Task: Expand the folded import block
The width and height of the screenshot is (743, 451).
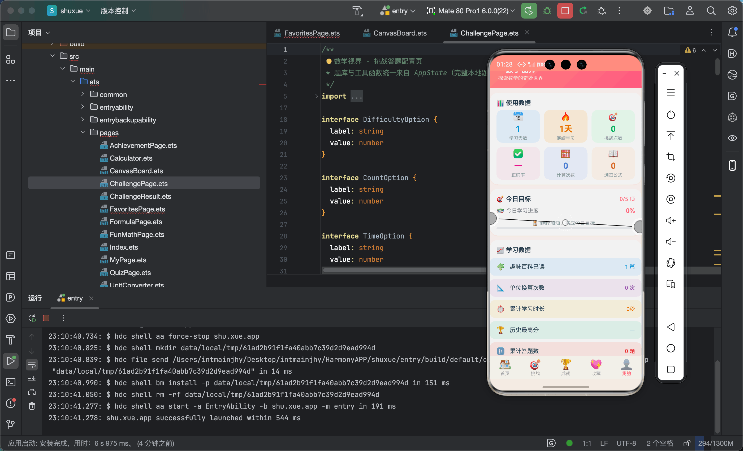Action: pos(316,96)
